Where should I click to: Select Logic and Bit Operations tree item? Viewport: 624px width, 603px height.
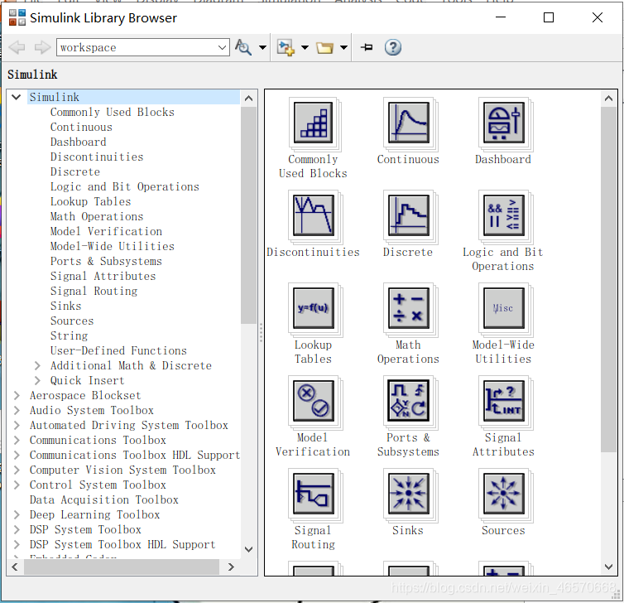125,187
